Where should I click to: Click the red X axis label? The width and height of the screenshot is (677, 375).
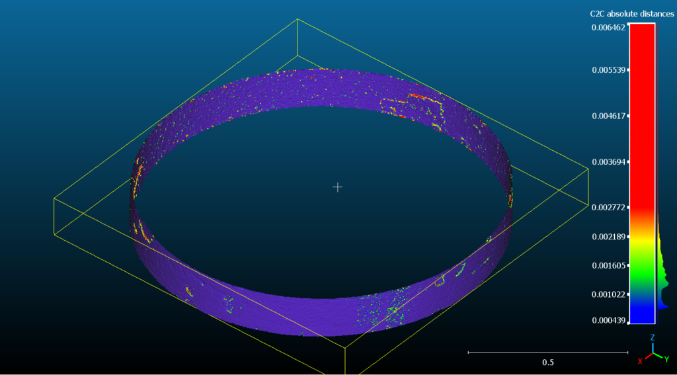tap(640, 361)
